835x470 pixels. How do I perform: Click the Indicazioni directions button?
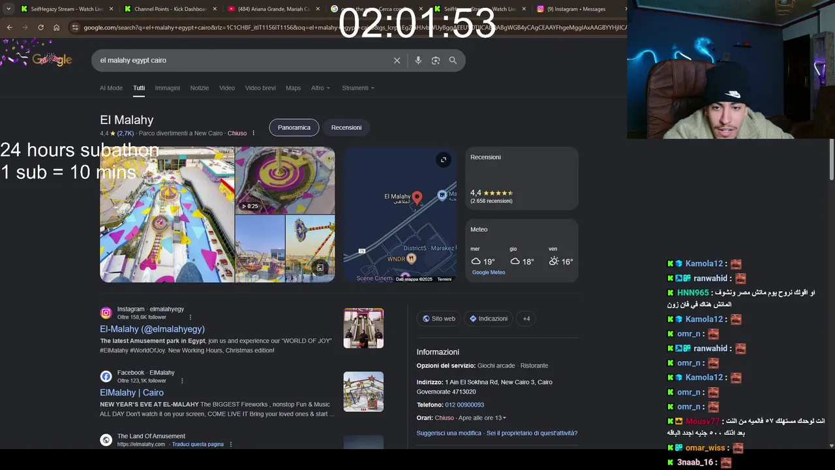pyautogui.click(x=488, y=319)
